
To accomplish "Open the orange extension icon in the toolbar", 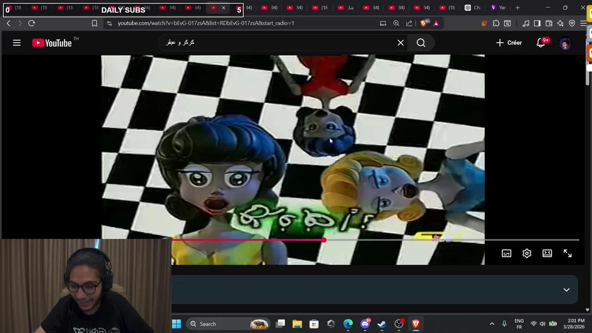I will (484, 23).
